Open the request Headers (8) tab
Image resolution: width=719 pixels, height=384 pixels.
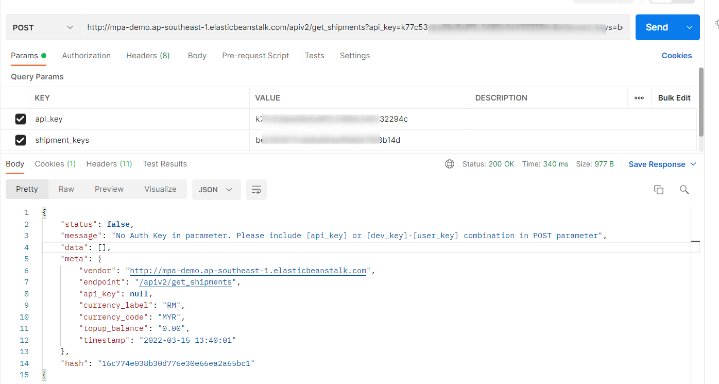coord(148,56)
